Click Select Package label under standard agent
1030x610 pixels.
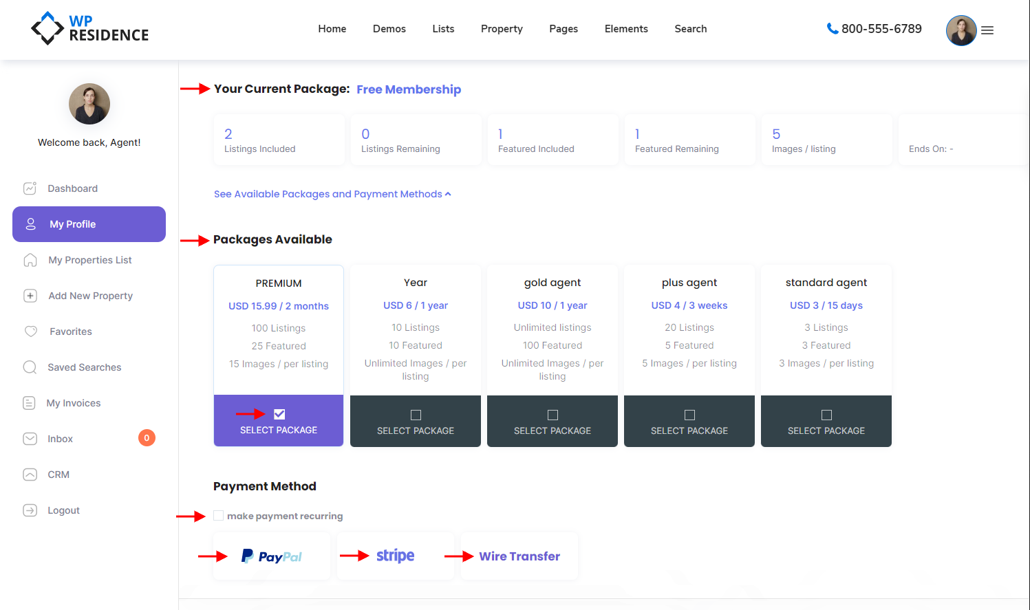click(x=826, y=431)
